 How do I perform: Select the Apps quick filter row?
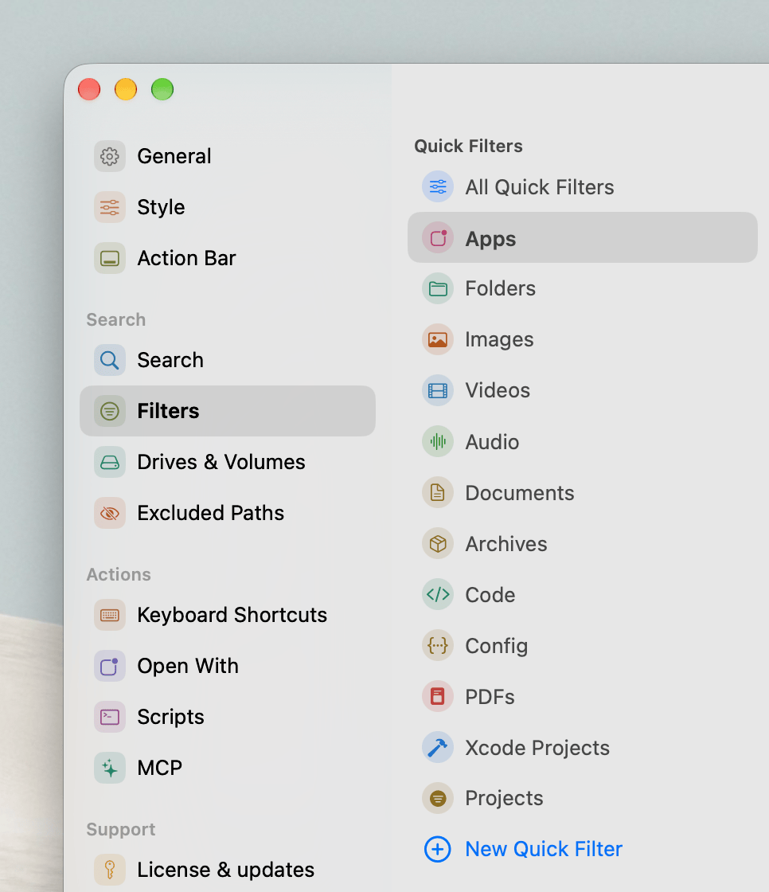583,238
